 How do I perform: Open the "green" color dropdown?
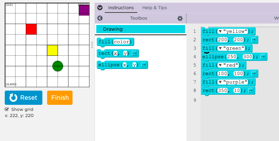pos(220,48)
